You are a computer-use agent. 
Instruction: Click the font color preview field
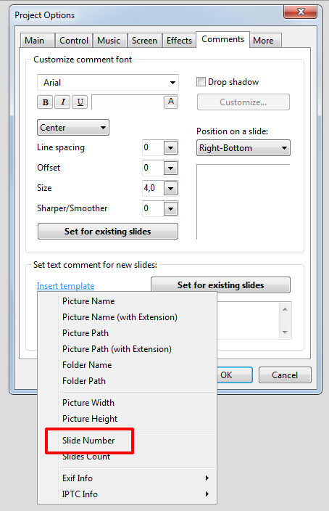[128, 102]
